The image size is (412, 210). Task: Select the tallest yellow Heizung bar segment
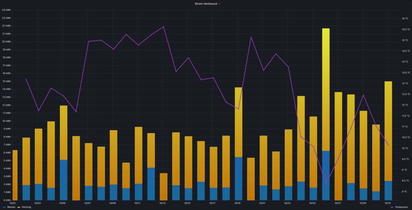[x=326, y=89]
